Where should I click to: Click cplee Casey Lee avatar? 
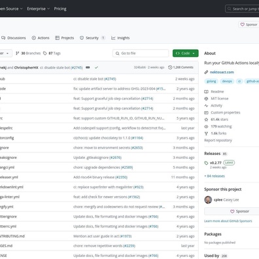tap(208, 199)
